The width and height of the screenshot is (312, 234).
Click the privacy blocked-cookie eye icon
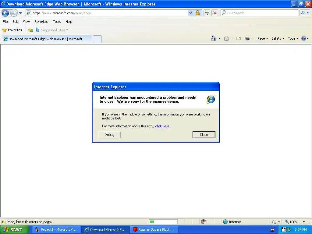click(x=203, y=222)
